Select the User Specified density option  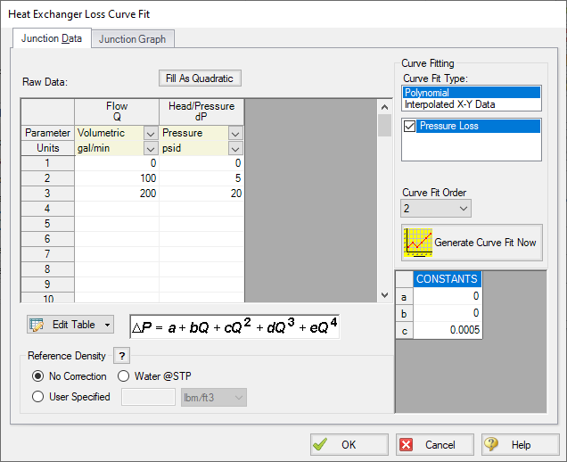coord(38,397)
